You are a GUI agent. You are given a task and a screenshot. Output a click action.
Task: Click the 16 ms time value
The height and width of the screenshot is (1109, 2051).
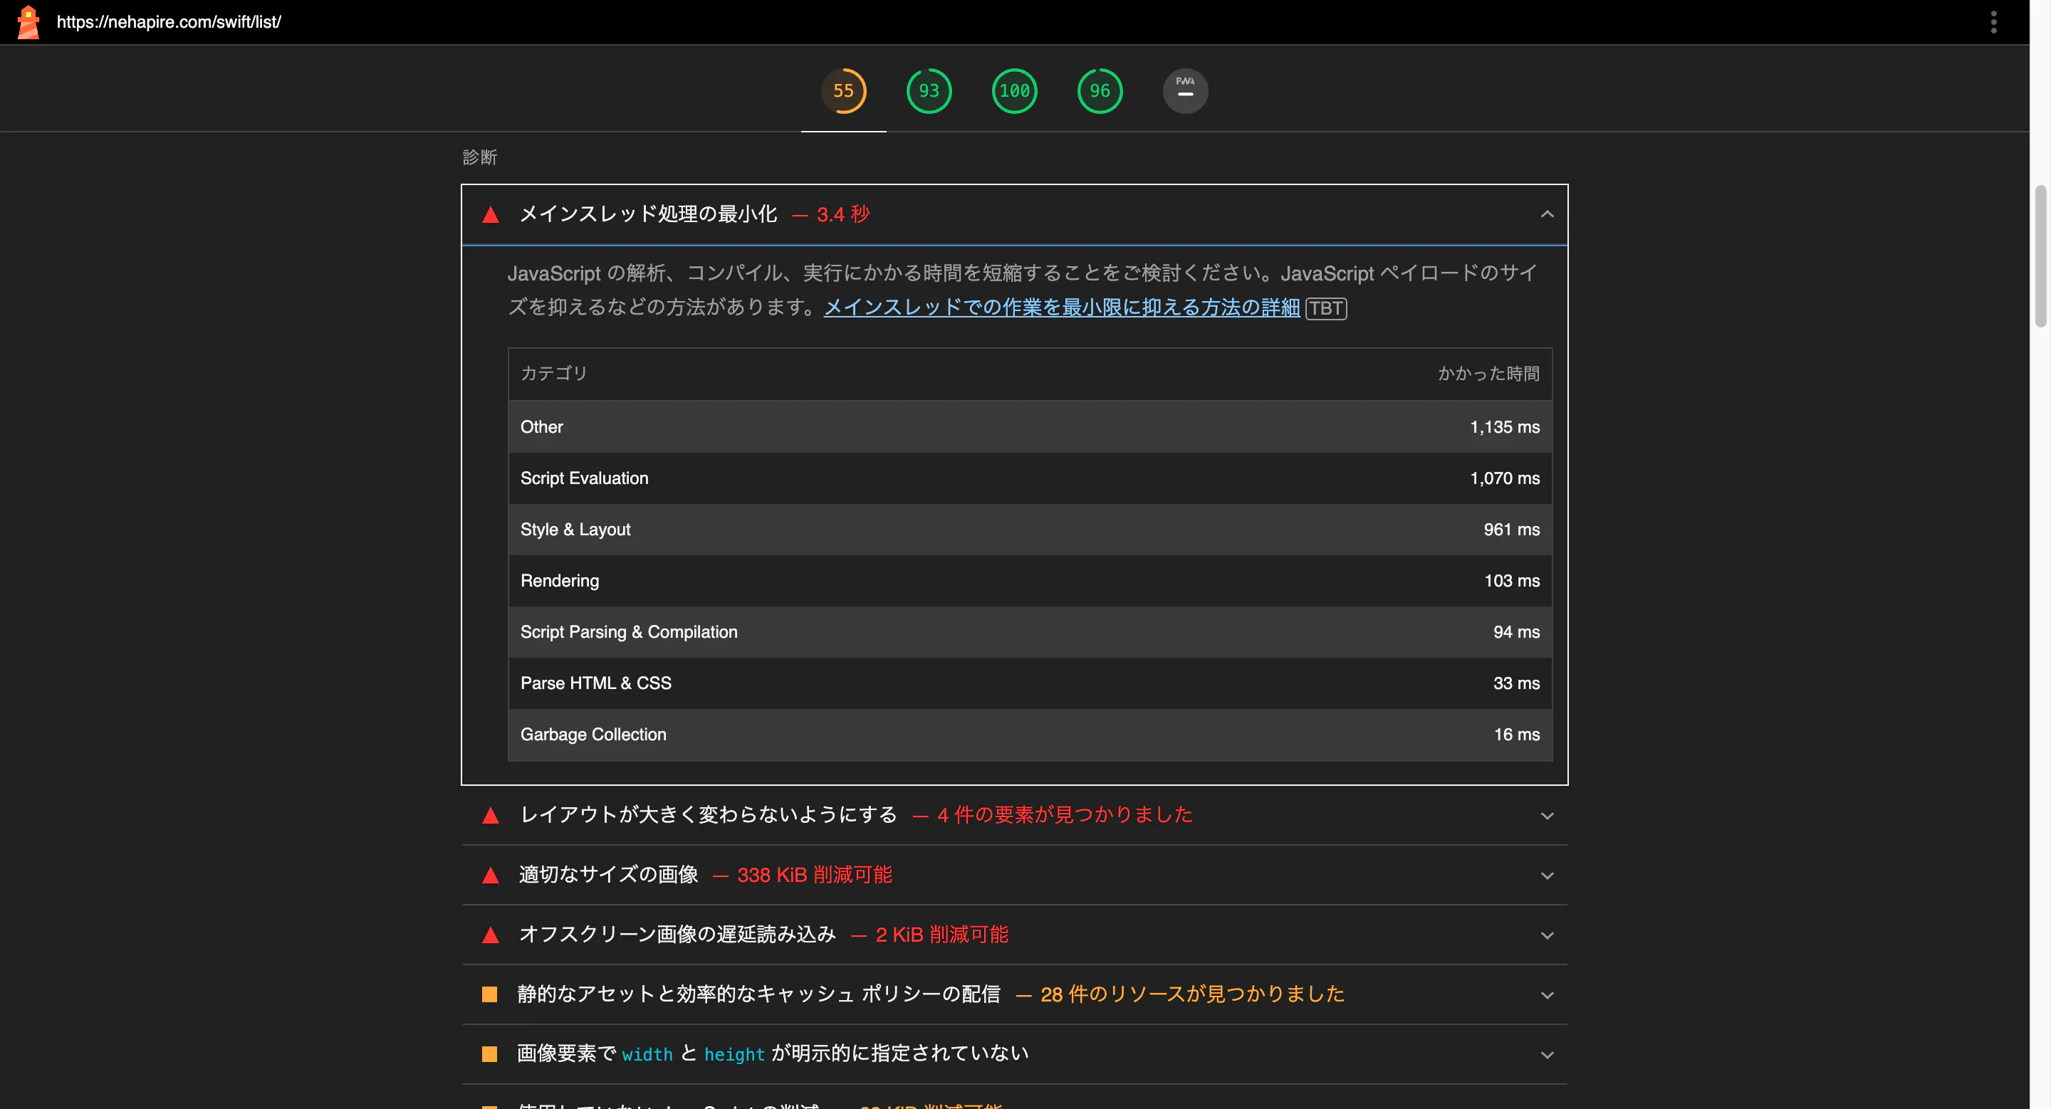pyautogui.click(x=1516, y=735)
